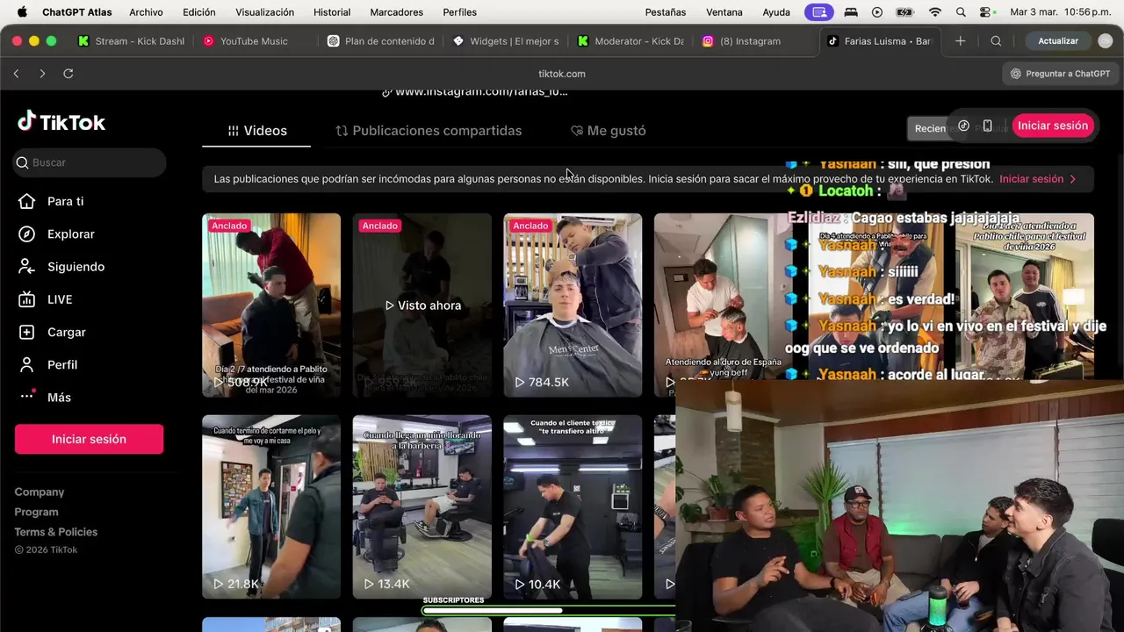
Task: Switch to Moderator - Kick tab
Action: 630,41
